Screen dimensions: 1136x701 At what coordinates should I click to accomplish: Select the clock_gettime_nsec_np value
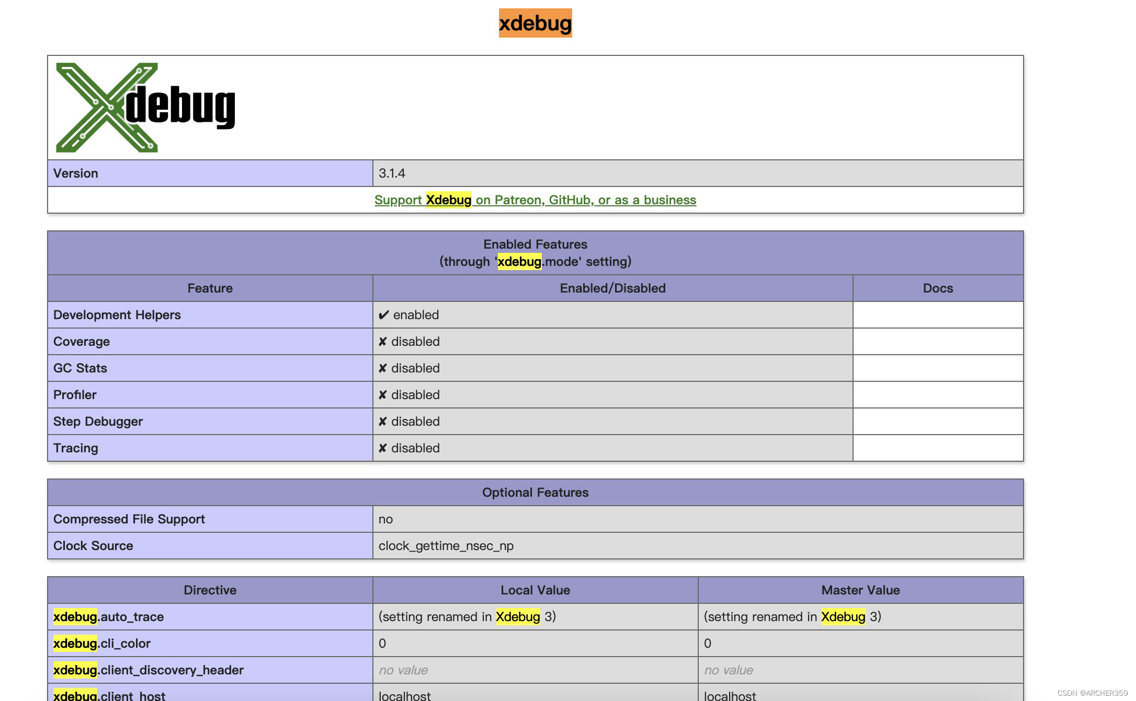pos(446,546)
